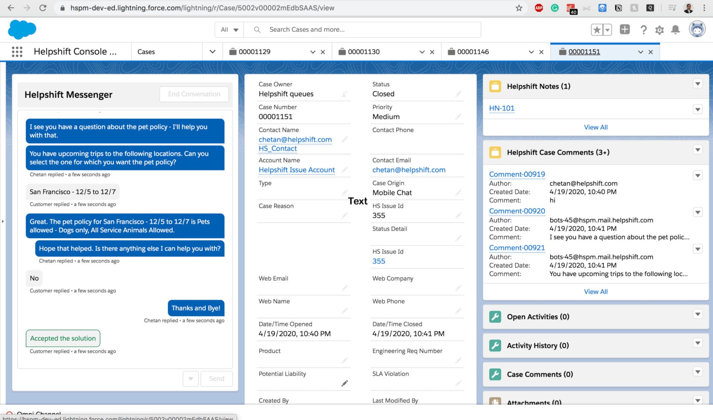Change Case Owner icon
Image resolution: width=713 pixels, height=420 pixels.
(345, 94)
